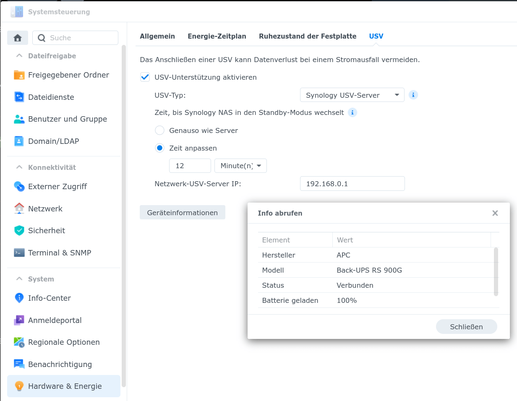This screenshot has height=401, width=517.
Task: Select the Zeit anpassen radio option
Action: click(x=159, y=148)
